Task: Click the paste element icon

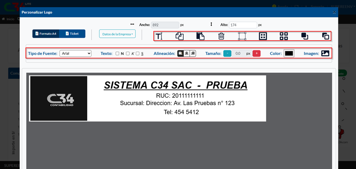Action: [x=200, y=36]
